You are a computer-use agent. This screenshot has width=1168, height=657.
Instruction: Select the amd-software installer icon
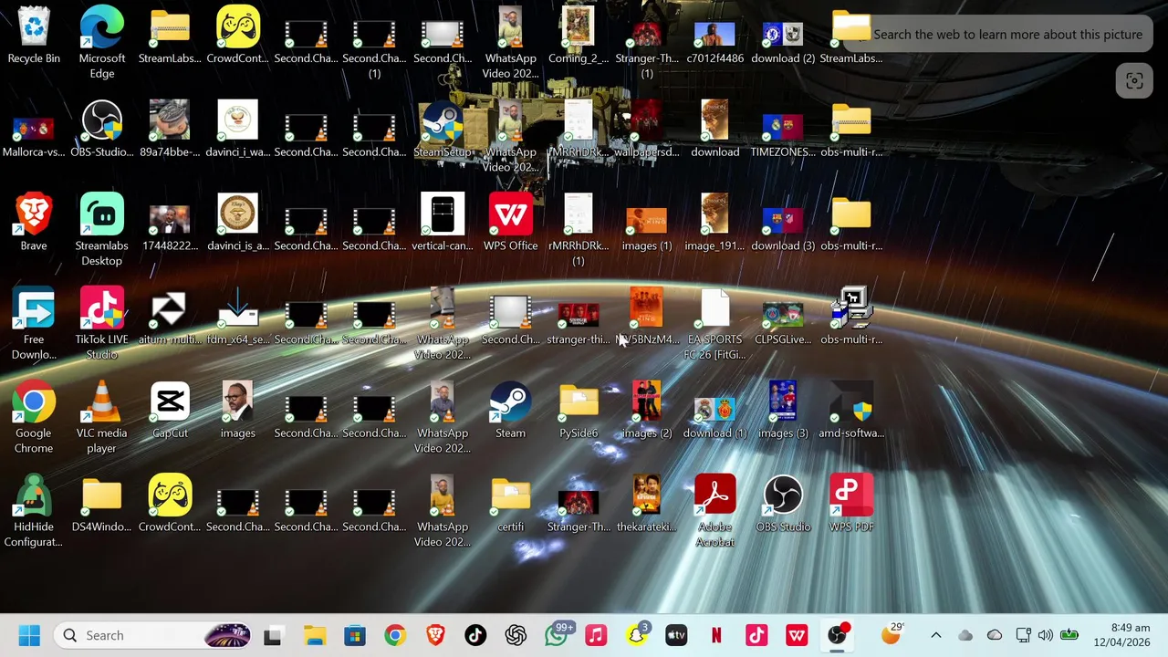pyautogui.click(x=851, y=411)
